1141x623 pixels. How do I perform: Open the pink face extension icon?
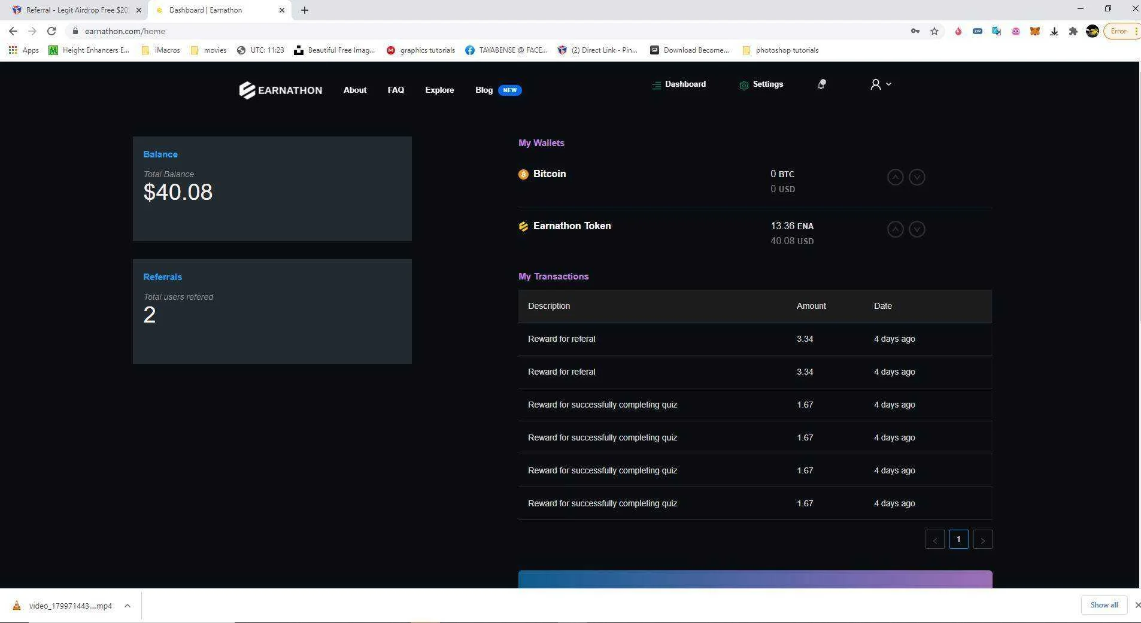click(1016, 31)
